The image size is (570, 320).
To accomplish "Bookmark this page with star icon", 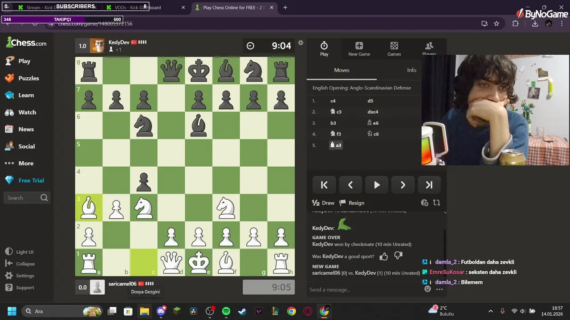I will pyautogui.click(x=497, y=24).
